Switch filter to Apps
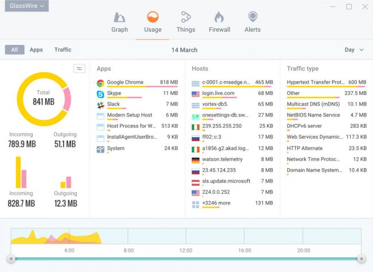Screen dimensions: 373x272 (x=36, y=50)
